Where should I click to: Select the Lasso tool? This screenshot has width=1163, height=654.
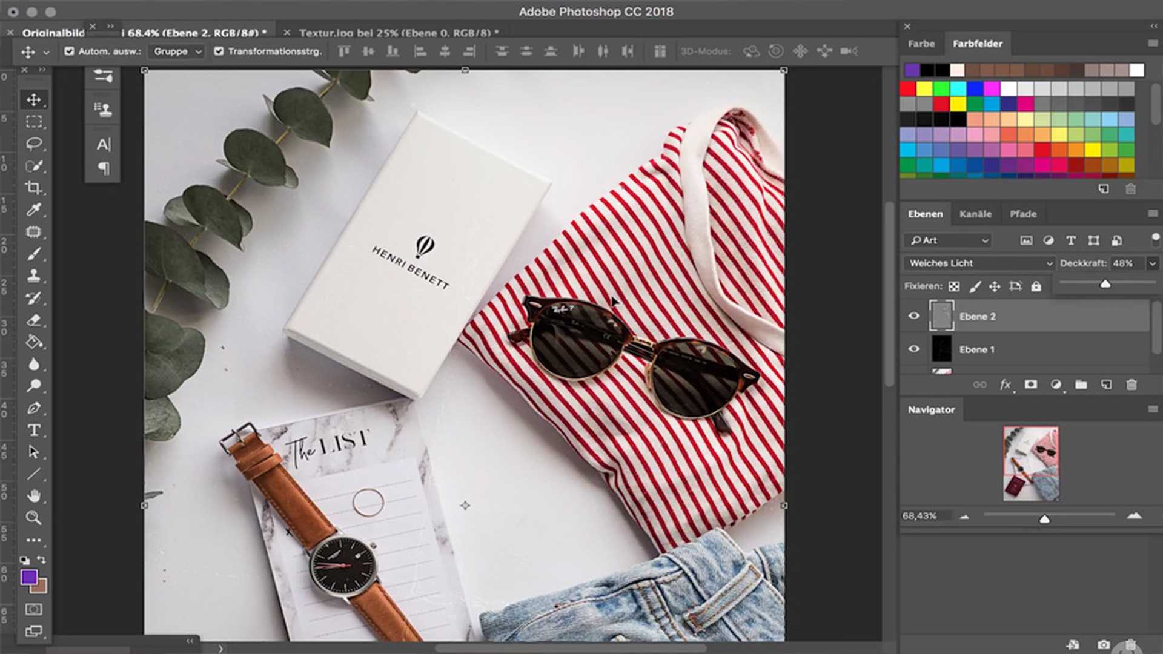(34, 144)
